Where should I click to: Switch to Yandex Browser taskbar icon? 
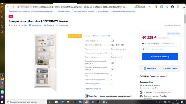coord(86,102)
